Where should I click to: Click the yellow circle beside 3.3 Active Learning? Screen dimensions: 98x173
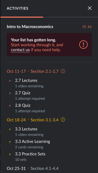10,142
